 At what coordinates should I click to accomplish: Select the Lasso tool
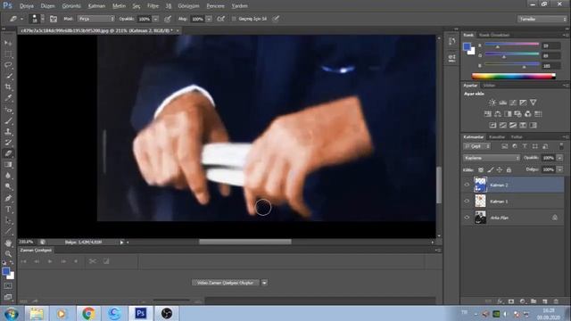8,65
